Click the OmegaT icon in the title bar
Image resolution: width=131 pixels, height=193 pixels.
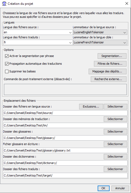(x=4, y=3)
